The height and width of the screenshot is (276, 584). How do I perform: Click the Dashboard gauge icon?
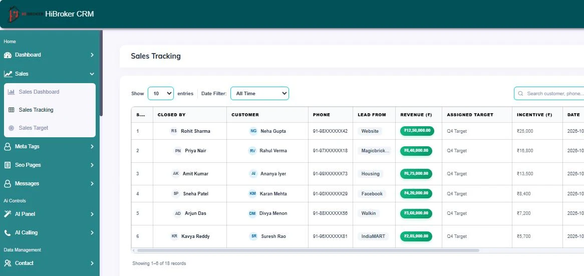point(8,55)
